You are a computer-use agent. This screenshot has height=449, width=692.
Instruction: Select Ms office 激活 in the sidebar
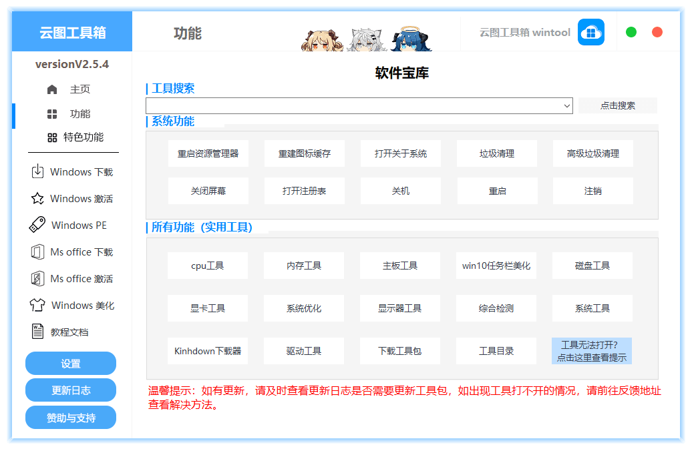(x=81, y=279)
